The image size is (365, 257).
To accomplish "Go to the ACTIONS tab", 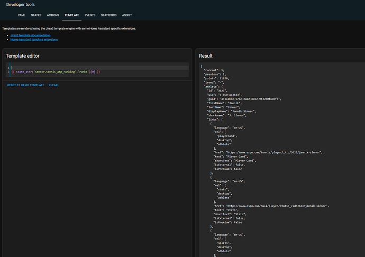I will click(x=53, y=15).
